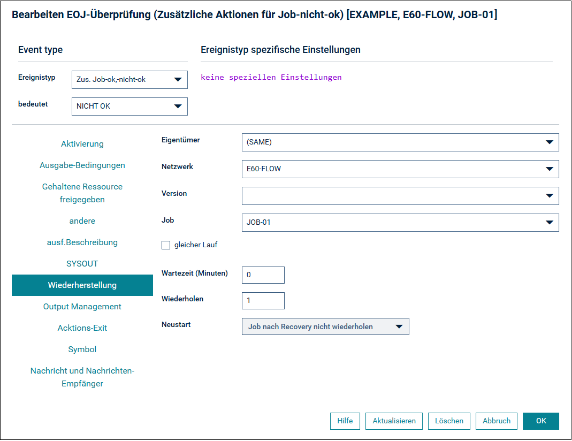Focus the Wiederholen input field
Viewport: 572px width, 441px height.
(x=263, y=301)
